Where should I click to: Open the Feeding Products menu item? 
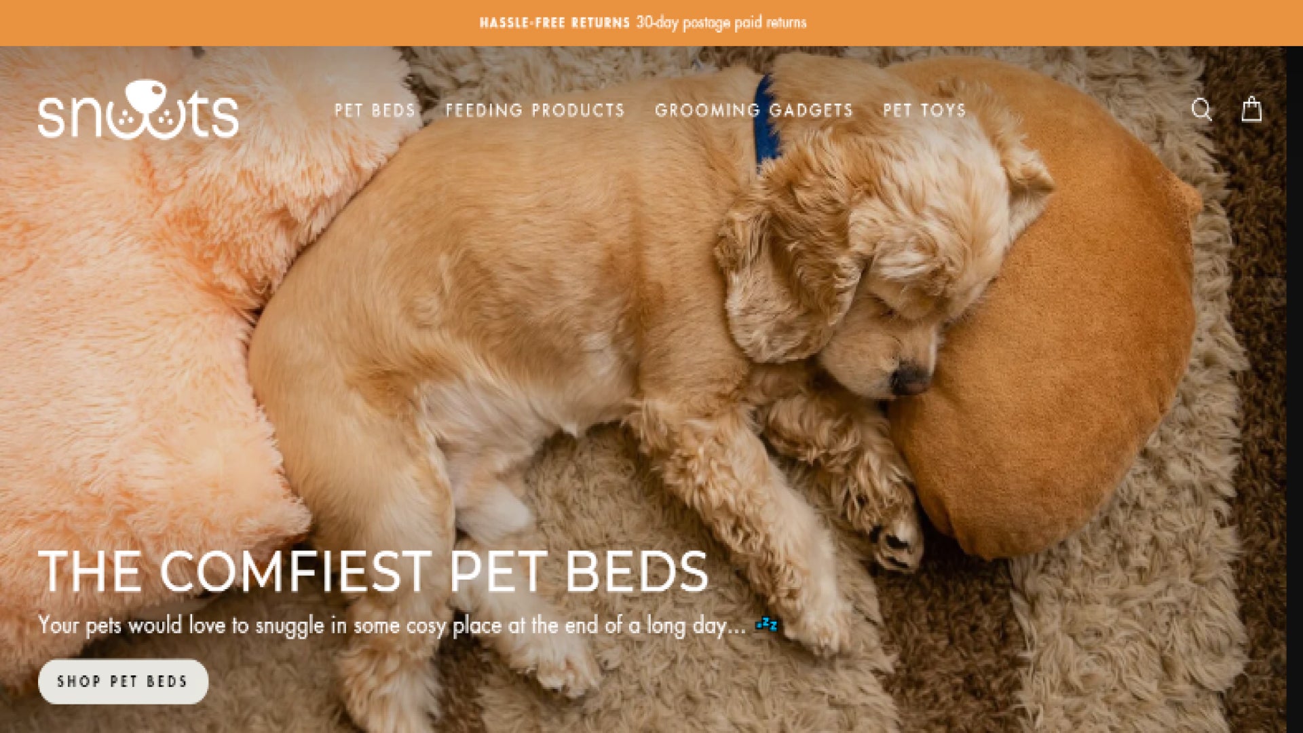pyautogui.click(x=535, y=110)
